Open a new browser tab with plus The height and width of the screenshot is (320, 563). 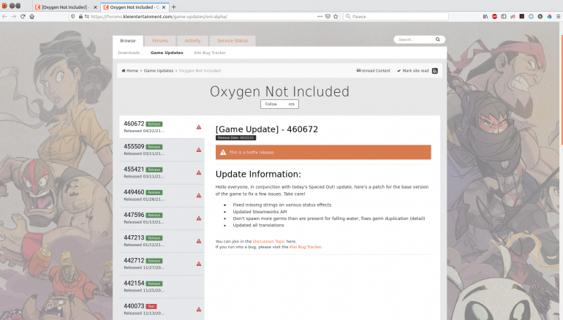point(174,7)
